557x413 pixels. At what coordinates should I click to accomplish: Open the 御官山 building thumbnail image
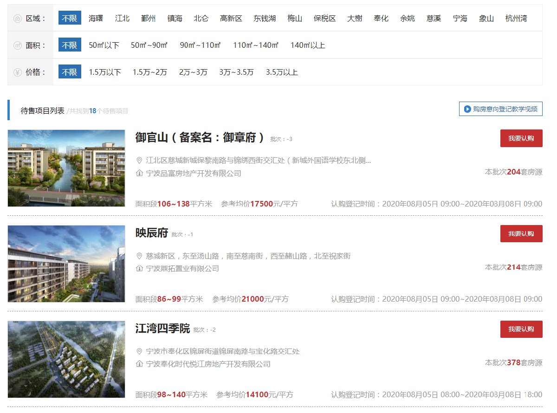point(66,168)
